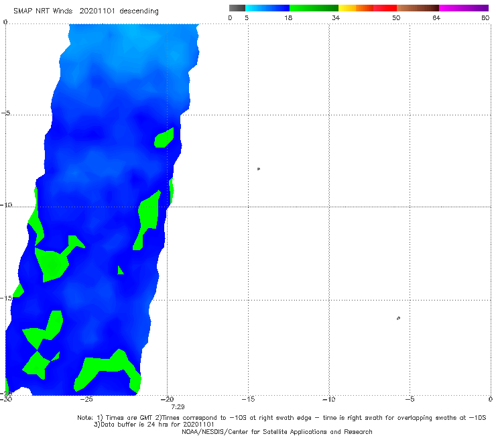Click the color bar label "18"
Image resolution: width=496 pixels, height=436 pixels.
pos(288,17)
